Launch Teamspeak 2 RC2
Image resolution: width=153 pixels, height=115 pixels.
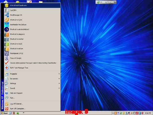[32, 53]
